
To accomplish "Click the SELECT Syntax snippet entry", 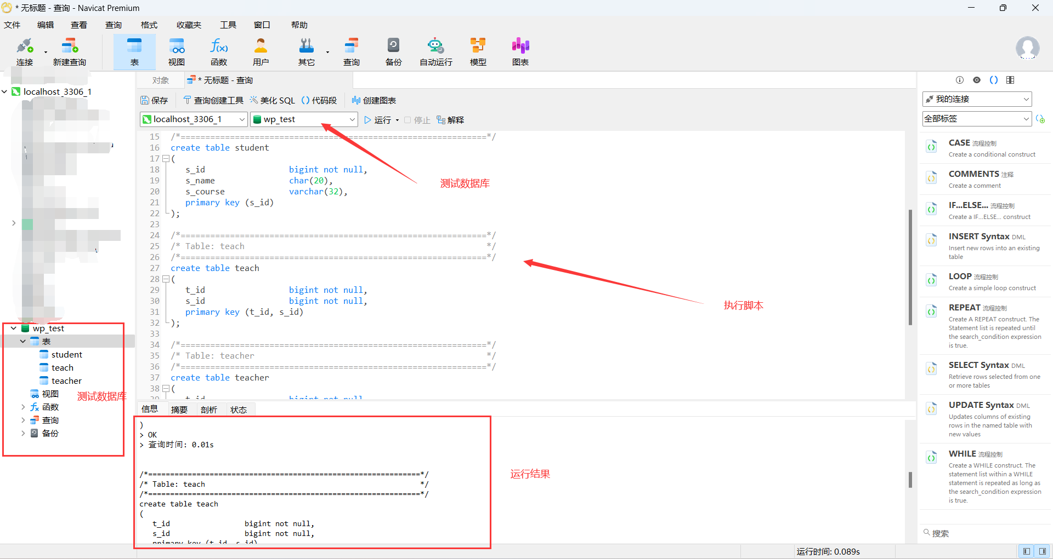I will point(985,374).
